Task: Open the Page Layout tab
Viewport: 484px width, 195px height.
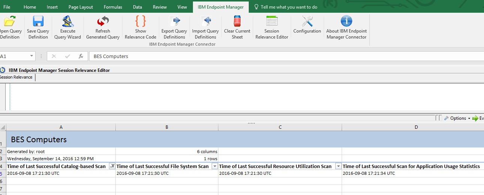Action: tap(81, 7)
